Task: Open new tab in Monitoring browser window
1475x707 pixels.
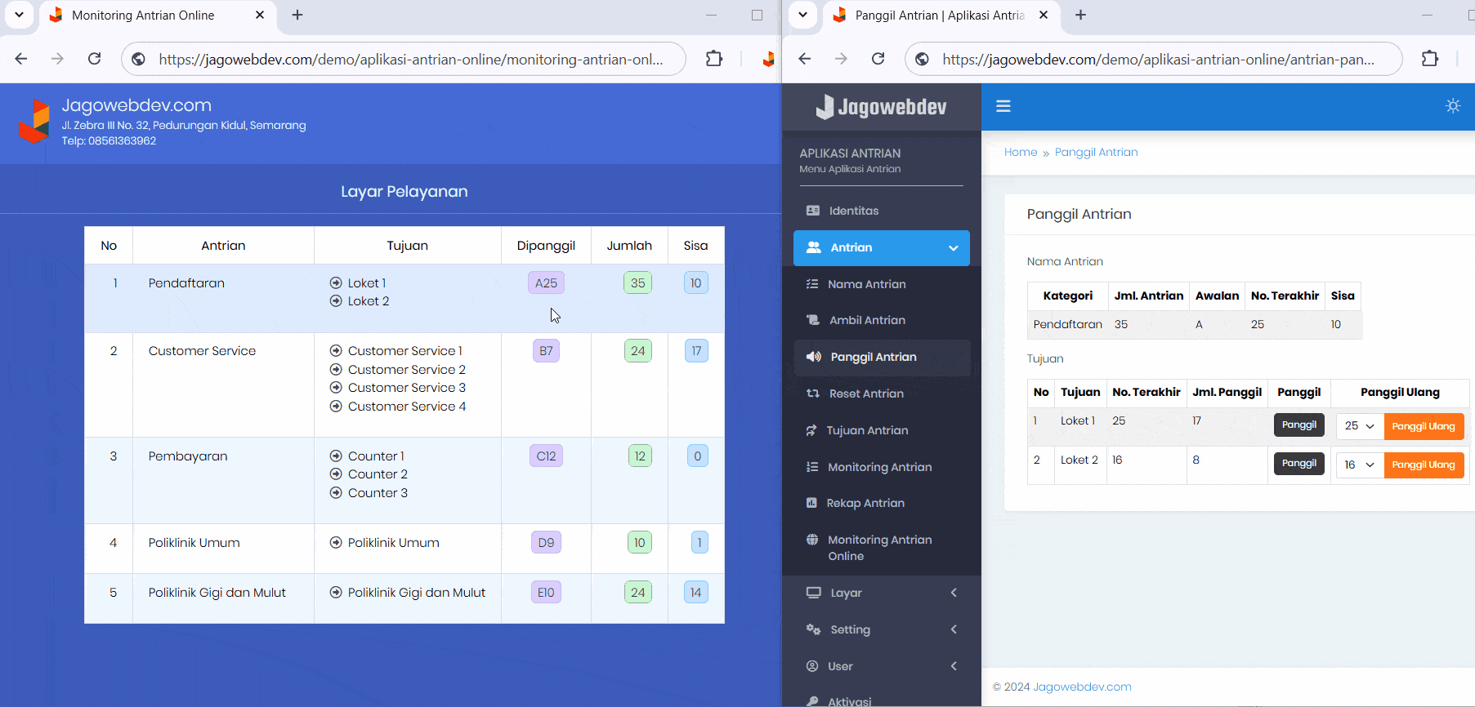Action: point(297,15)
